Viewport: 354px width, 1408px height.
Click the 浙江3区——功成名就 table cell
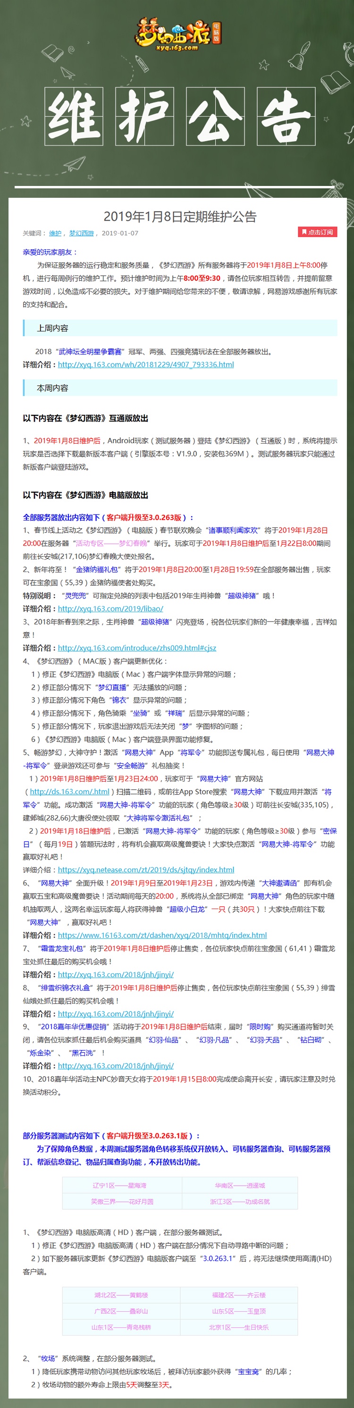(240, 1201)
